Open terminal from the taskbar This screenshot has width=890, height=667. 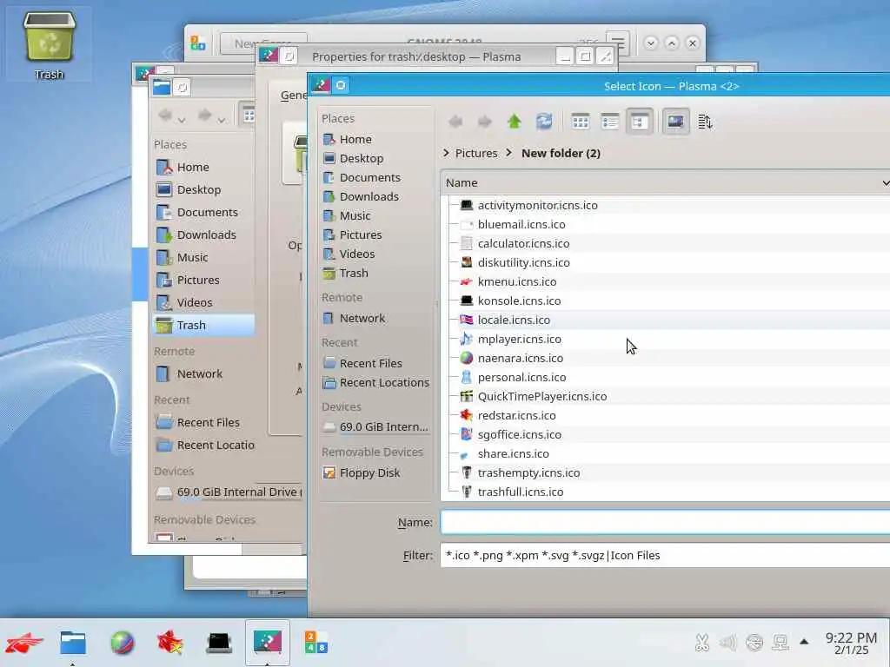(219, 643)
